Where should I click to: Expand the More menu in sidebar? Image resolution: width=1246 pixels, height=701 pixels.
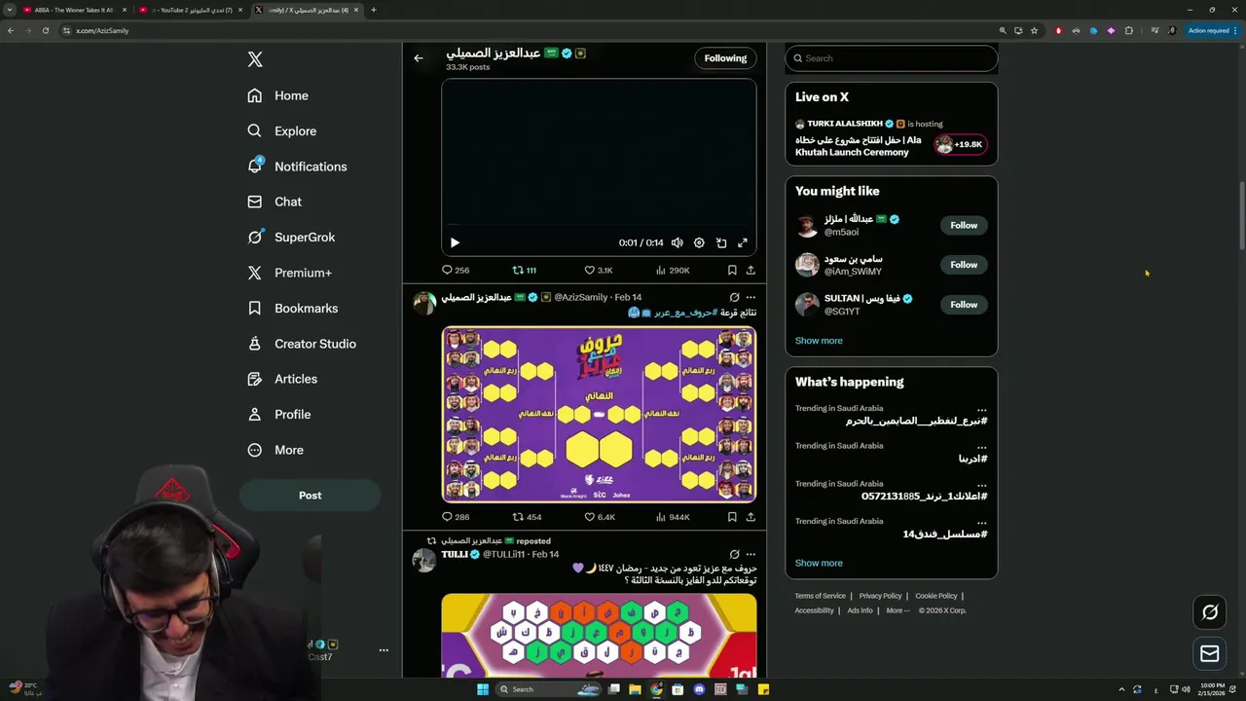point(275,450)
